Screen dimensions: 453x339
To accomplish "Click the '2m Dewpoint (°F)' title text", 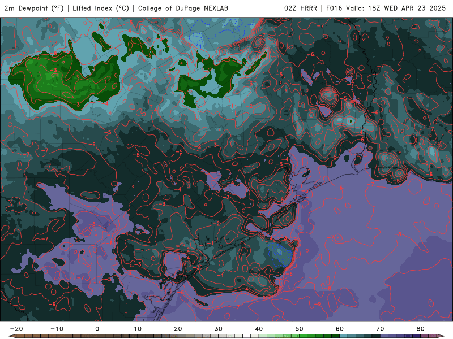I will tap(34, 8).
